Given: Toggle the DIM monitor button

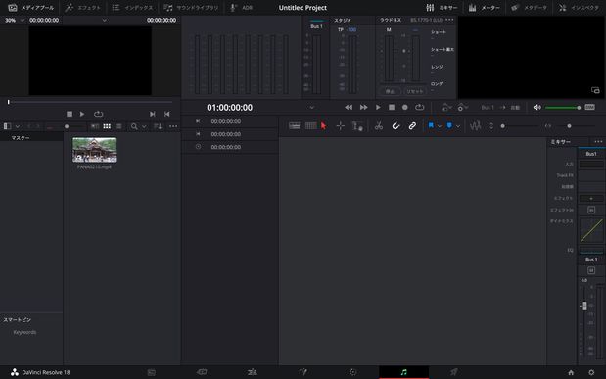Looking at the screenshot, I should point(589,107).
